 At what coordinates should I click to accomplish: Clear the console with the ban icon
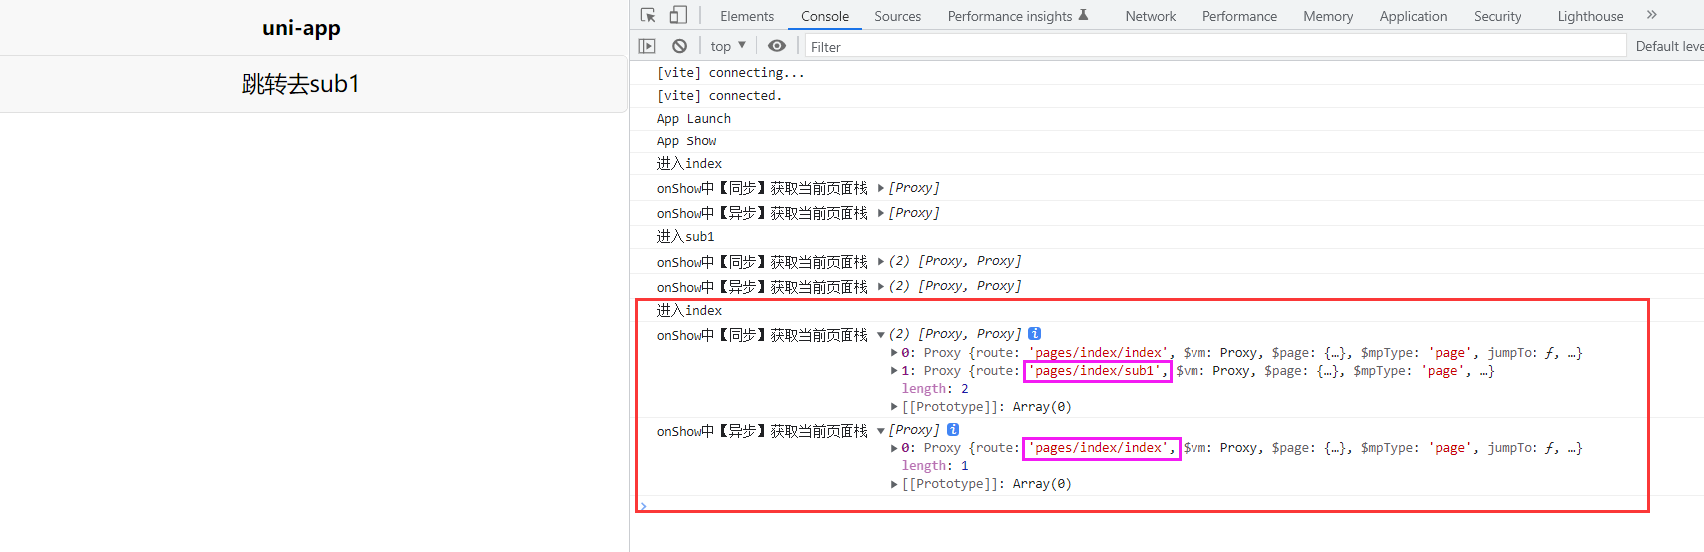(x=679, y=46)
